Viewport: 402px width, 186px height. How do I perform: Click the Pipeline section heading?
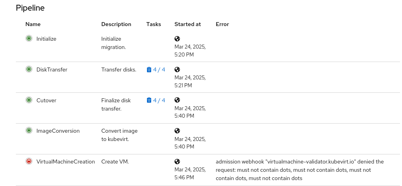coord(30,8)
